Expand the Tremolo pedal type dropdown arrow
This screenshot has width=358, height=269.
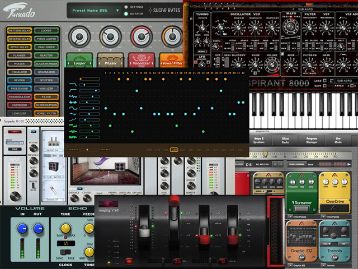pos(323,265)
